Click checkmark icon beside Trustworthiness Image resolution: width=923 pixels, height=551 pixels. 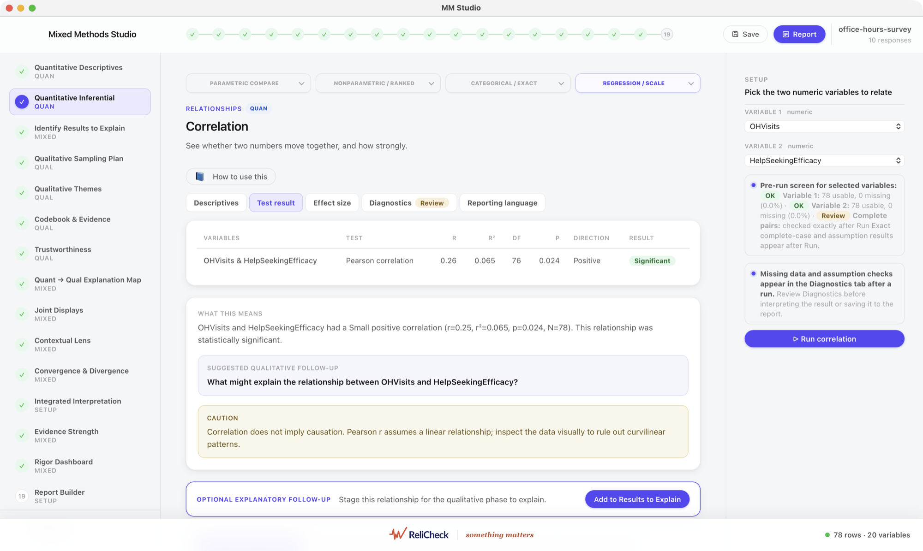[22, 254]
